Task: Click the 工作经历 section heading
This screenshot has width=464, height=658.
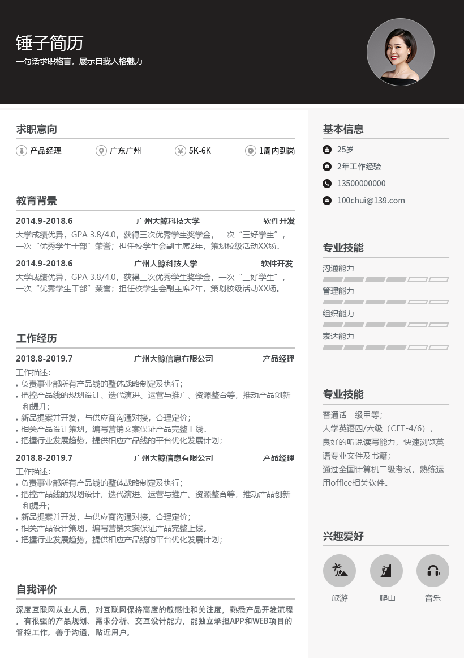Action: tap(36, 338)
